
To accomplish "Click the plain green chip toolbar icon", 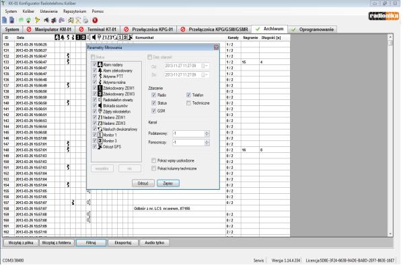I will [21, 20].
